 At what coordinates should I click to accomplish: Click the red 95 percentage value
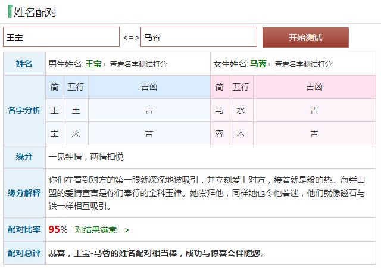click(x=54, y=229)
